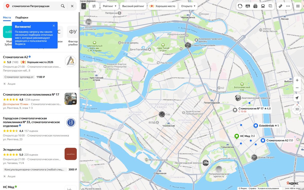The image size is (304, 190).
Task: Open the map layers selector icon
Action: point(271,6)
